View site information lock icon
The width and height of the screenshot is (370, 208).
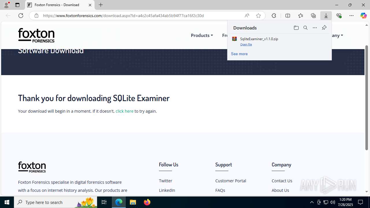36,16
